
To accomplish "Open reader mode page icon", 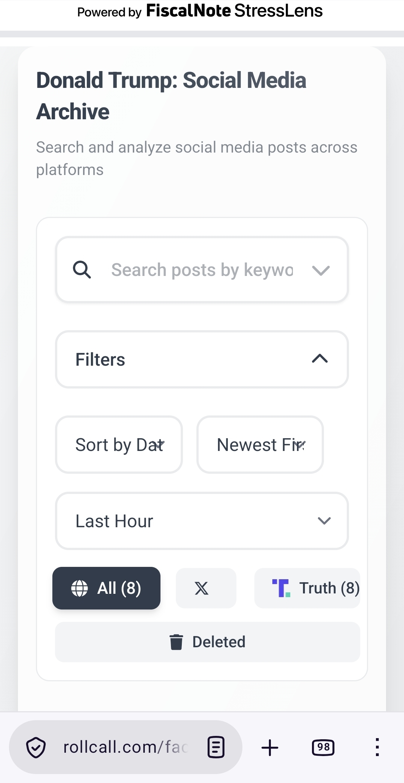I will (216, 747).
